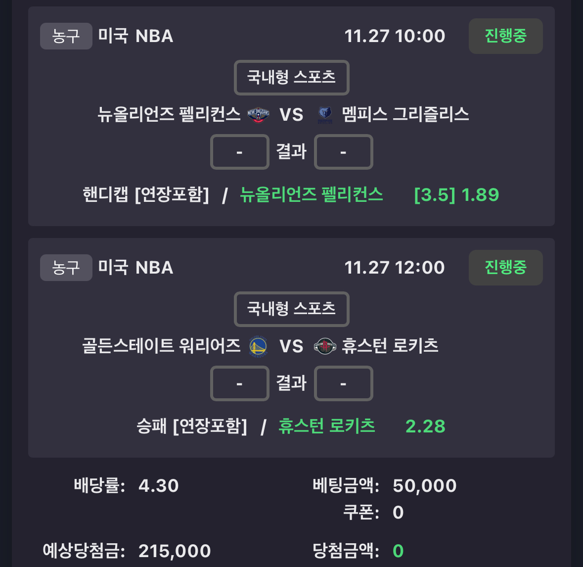Click the green 뉴올리언즈 펠리컨스 handicap pick
This screenshot has width=583, height=567.
[312, 194]
